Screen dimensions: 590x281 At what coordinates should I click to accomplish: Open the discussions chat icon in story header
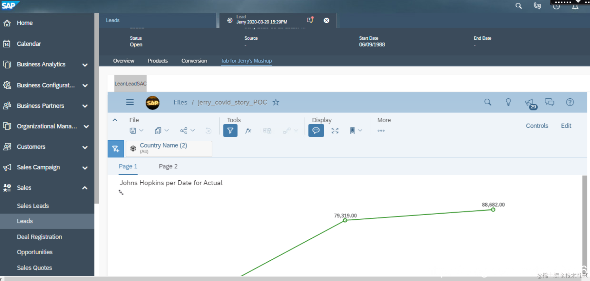(x=549, y=102)
